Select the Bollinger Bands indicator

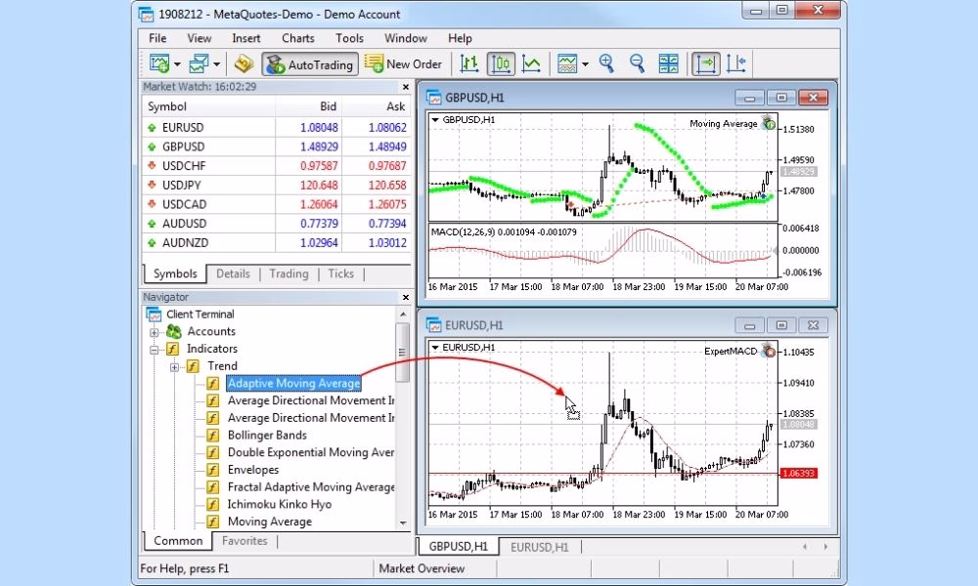267,436
